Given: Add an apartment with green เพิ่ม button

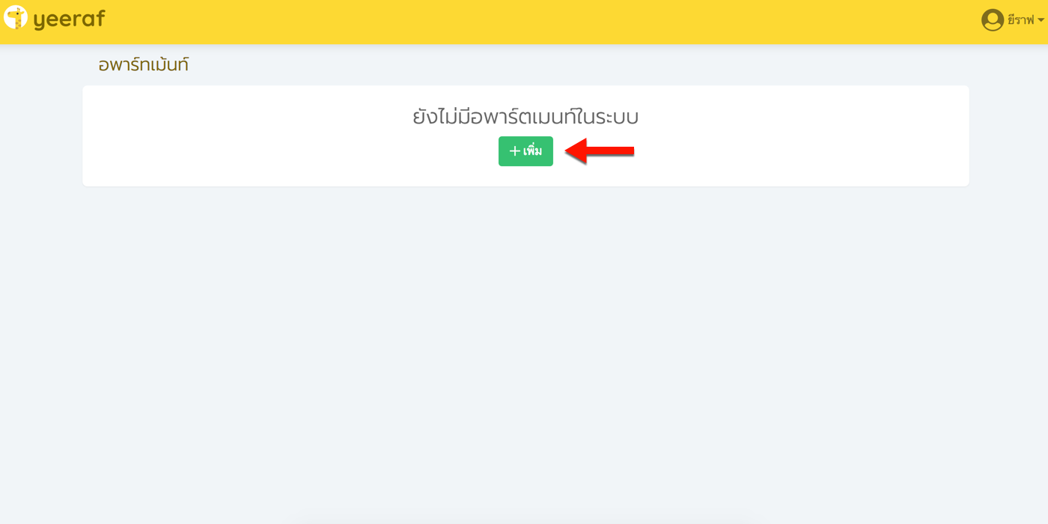Looking at the screenshot, I should click(x=525, y=151).
